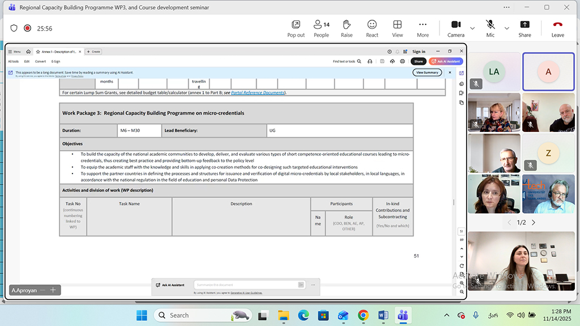The image size is (580, 326).
Task: Show hidden icons in system tray
Action: (447, 315)
